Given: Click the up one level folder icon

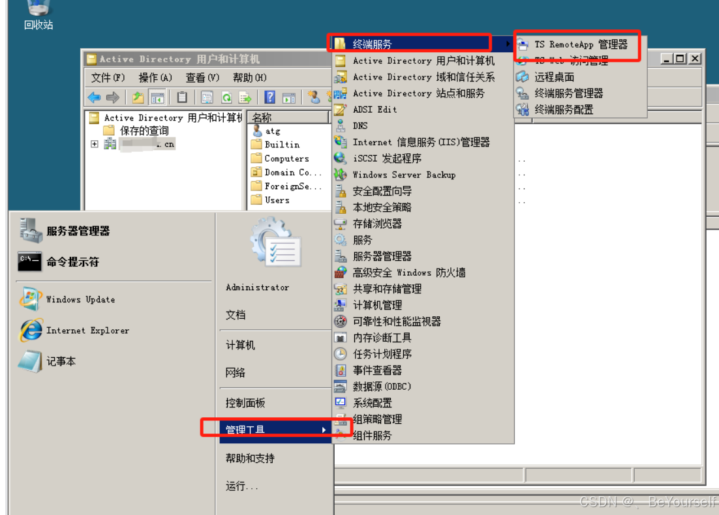Looking at the screenshot, I should (138, 97).
